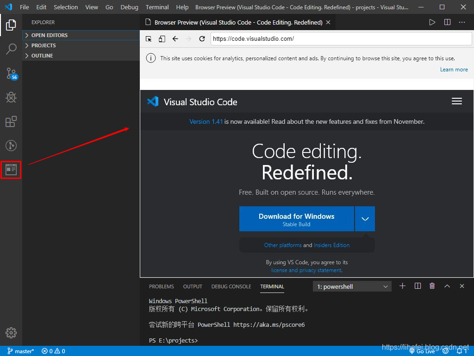Open the Debug view bug icon

tap(11, 97)
